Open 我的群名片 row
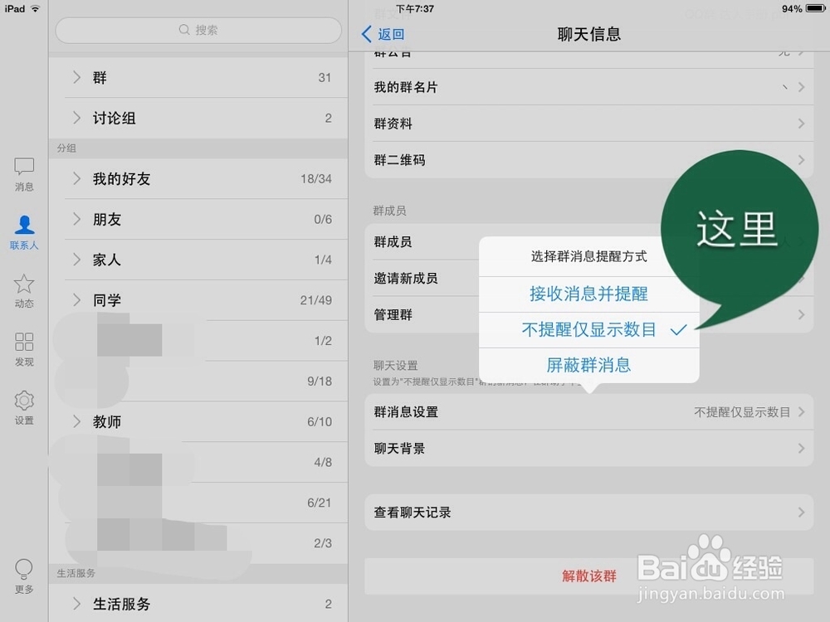 588,87
